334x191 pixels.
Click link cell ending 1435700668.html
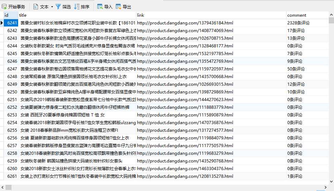point(211,76)
